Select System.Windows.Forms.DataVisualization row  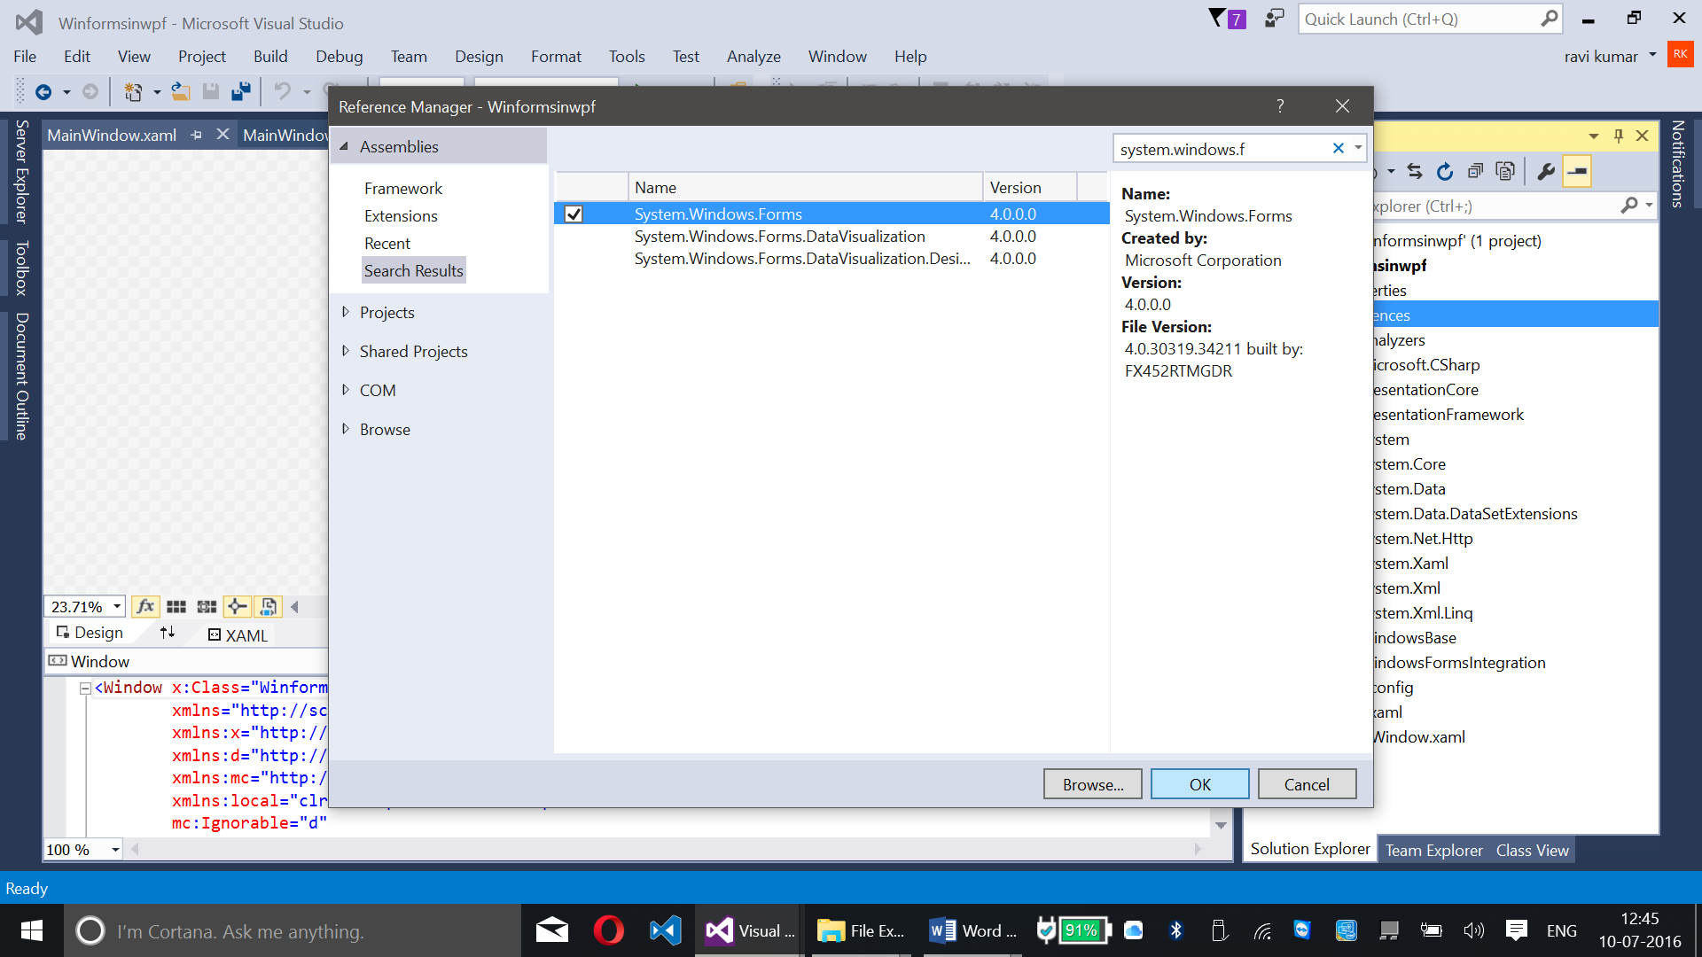831,236
